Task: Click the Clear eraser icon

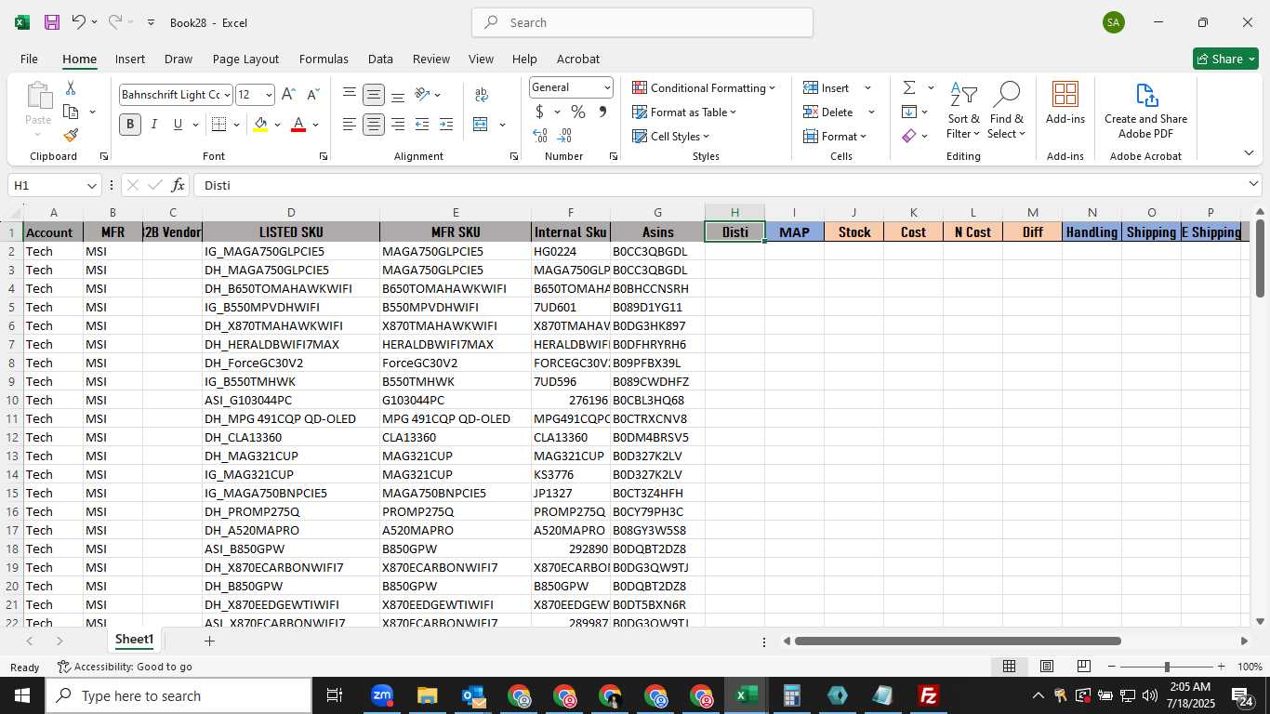Action: tap(909, 136)
